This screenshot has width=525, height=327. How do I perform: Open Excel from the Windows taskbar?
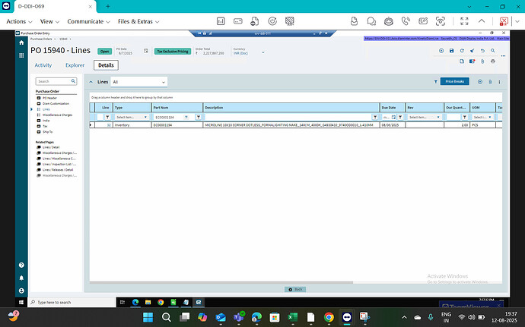(293, 317)
